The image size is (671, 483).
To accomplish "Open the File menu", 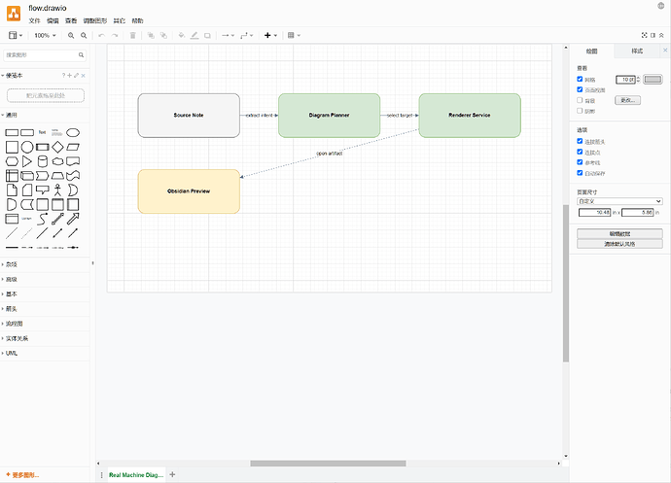I will tap(34, 21).
